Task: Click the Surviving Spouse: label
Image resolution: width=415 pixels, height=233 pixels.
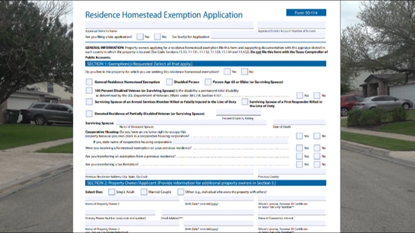Action: click(x=99, y=123)
